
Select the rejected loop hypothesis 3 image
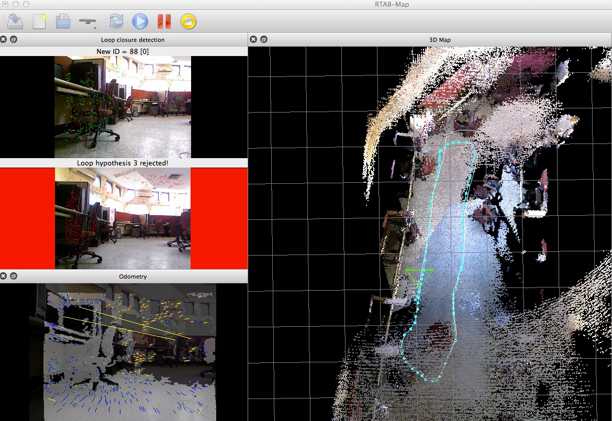tap(123, 218)
